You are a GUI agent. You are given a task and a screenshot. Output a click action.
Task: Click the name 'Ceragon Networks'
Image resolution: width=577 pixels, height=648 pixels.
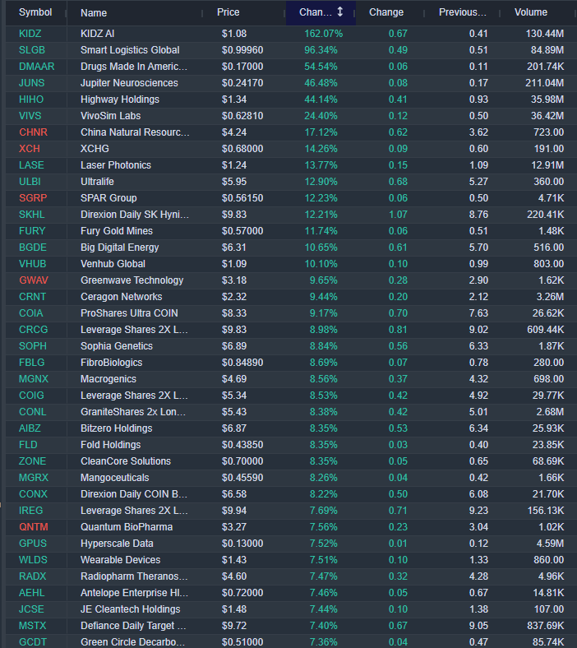pyautogui.click(x=122, y=297)
